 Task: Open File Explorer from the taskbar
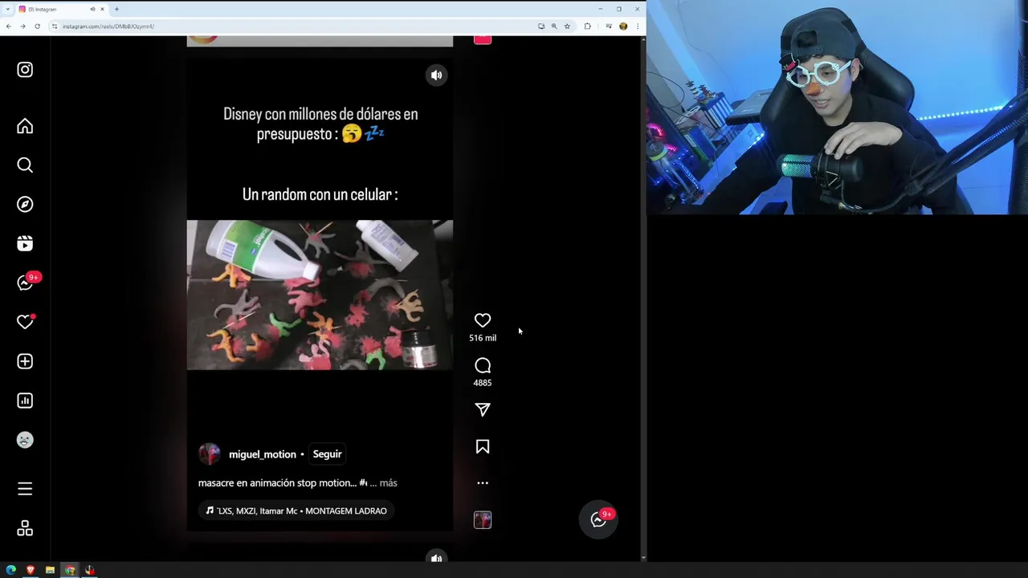pyautogui.click(x=50, y=571)
